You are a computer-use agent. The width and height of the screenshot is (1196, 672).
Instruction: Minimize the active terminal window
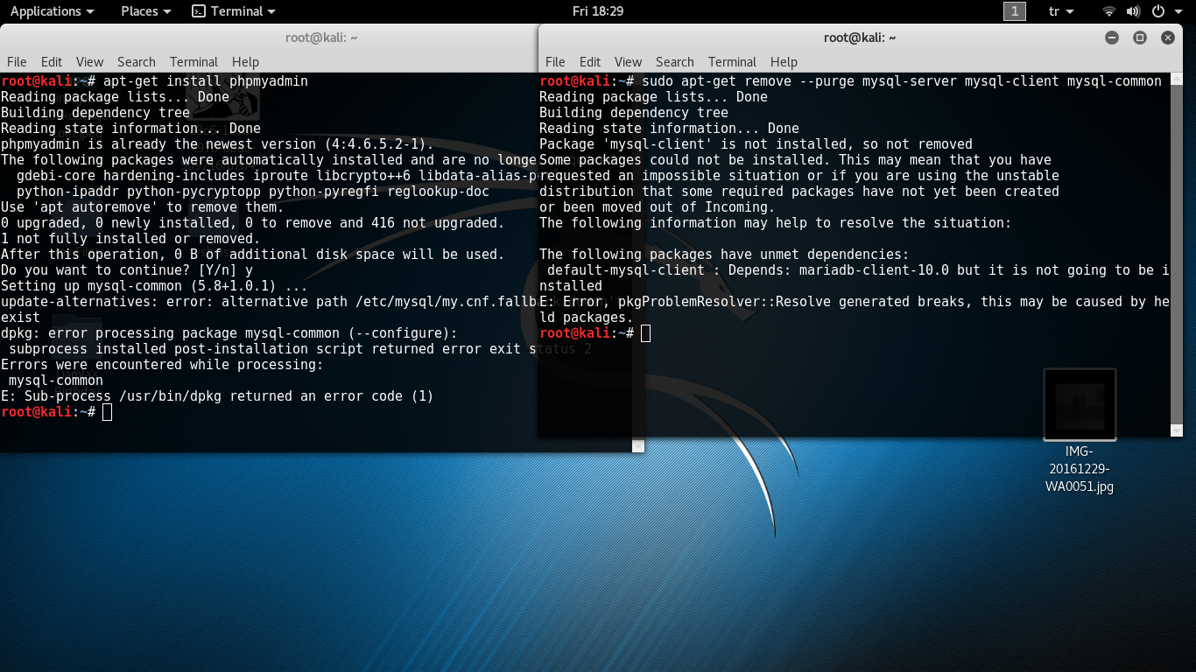coord(1112,38)
